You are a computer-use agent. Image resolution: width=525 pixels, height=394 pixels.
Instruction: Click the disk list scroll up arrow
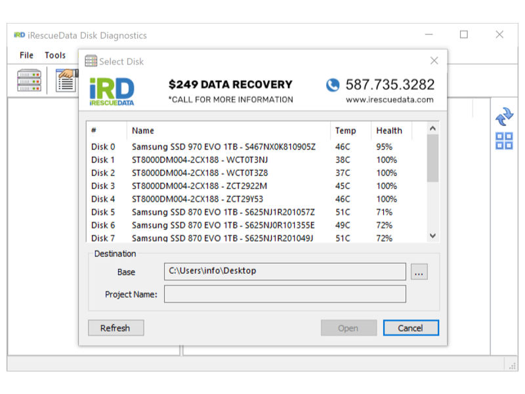[x=432, y=128]
